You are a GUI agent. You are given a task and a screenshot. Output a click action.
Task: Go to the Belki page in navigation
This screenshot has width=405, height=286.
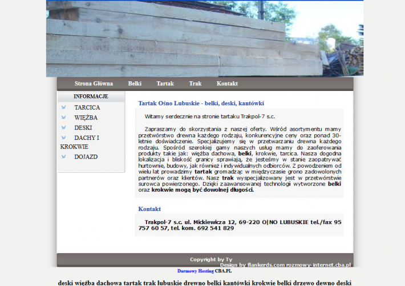pos(135,84)
